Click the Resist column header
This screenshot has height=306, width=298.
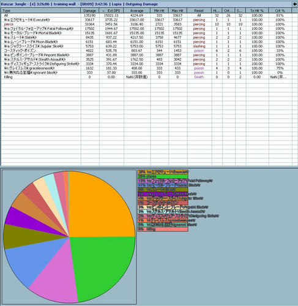199,10
